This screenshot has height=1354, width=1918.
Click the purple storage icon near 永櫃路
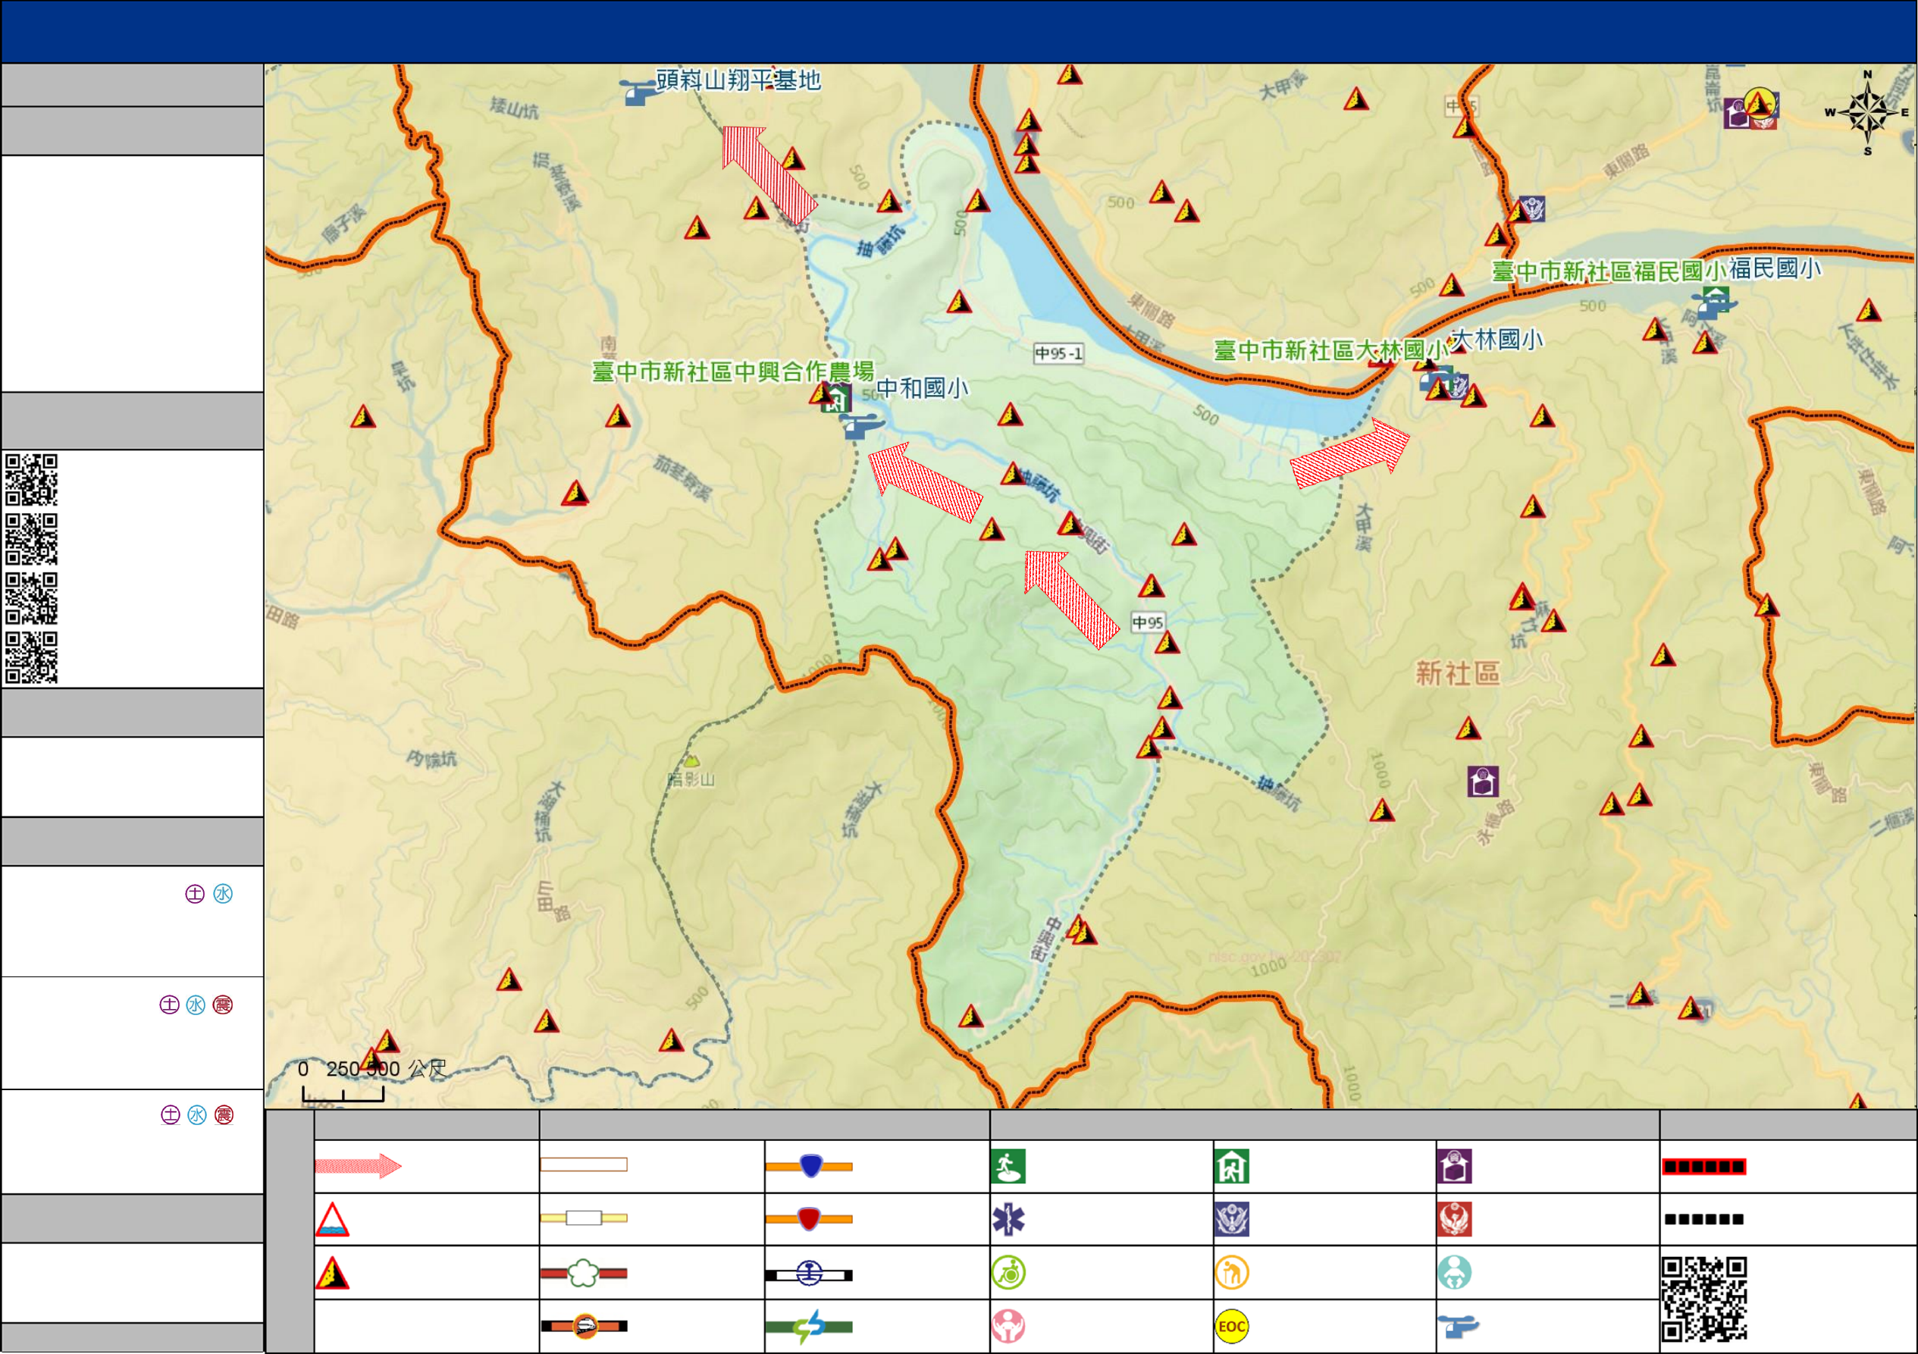(1483, 782)
